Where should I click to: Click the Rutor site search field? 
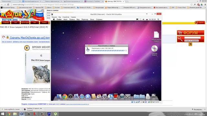[192, 38]
